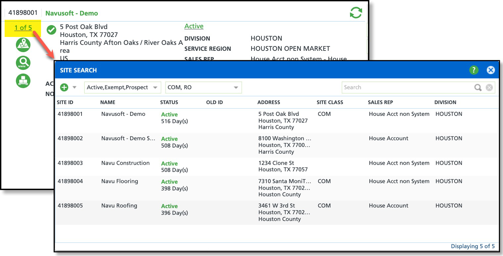Click House Account sales rep for Navu Roofing

[389, 206]
